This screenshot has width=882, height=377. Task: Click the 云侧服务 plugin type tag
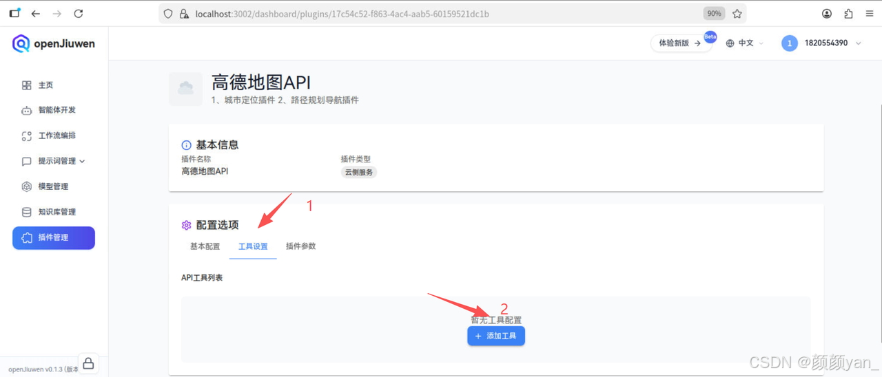pos(359,172)
